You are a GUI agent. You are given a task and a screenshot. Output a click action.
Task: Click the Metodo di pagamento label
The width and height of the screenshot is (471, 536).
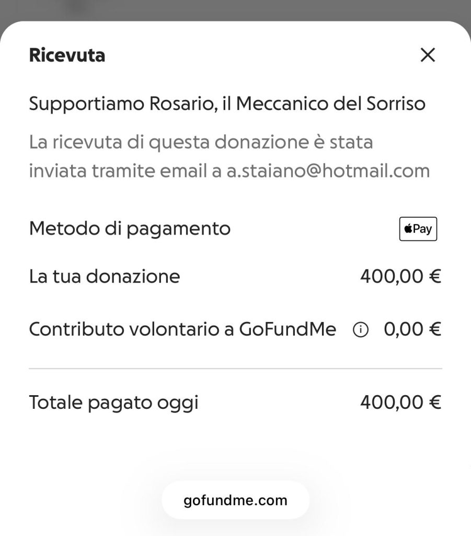[130, 229]
